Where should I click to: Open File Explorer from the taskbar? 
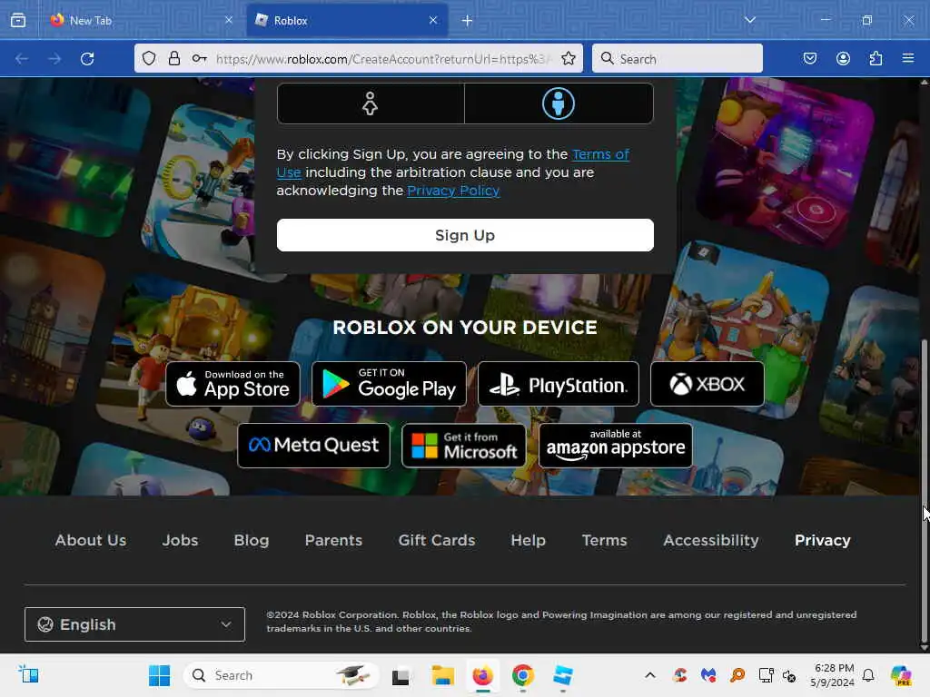442,675
